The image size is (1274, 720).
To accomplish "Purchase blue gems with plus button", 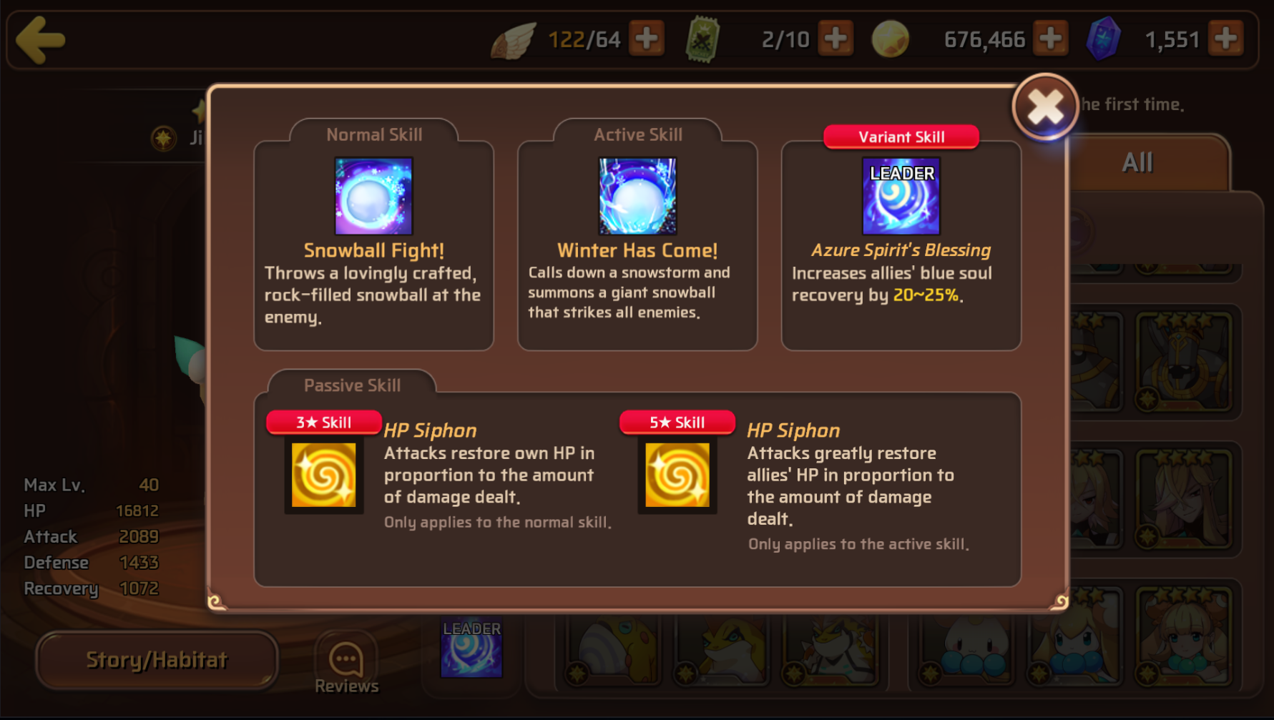I will tap(1226, 39).
